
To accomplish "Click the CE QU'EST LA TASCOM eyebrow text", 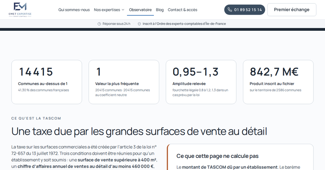I will (36, 118).
